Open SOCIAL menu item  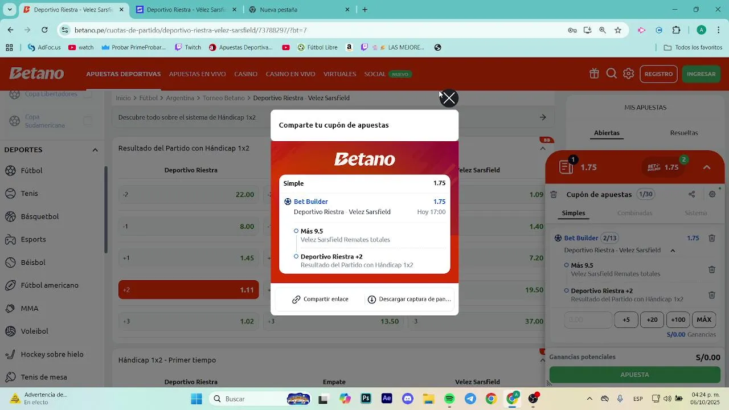coord(375,74)
